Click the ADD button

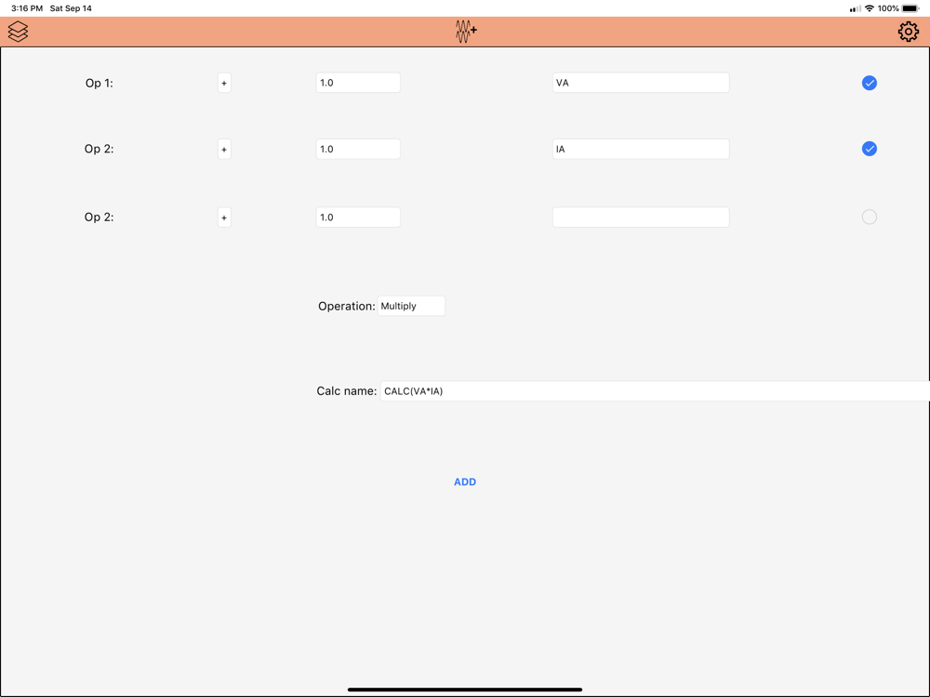[465, 481]
